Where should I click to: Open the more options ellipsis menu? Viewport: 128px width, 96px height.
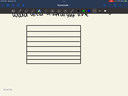[125, 5]
